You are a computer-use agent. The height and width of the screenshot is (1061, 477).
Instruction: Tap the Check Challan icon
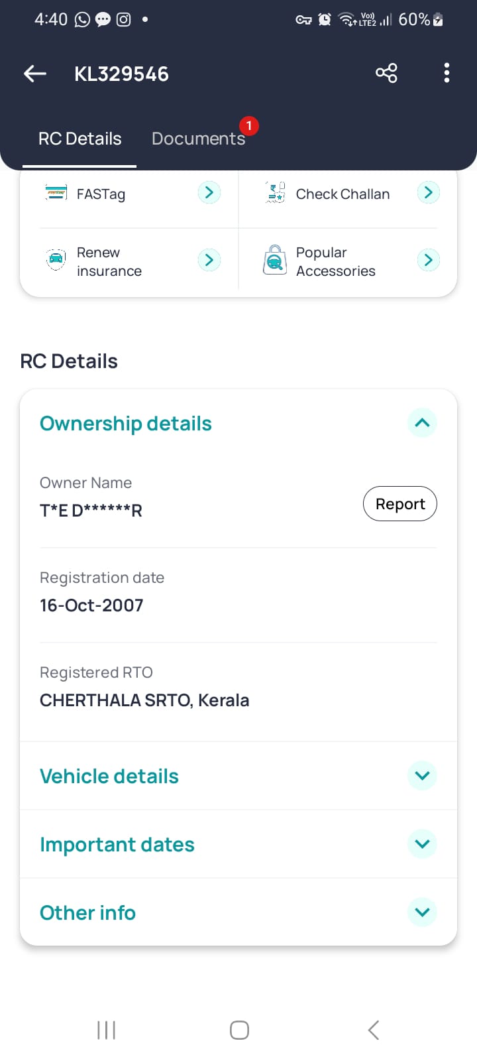click(275, 193)
